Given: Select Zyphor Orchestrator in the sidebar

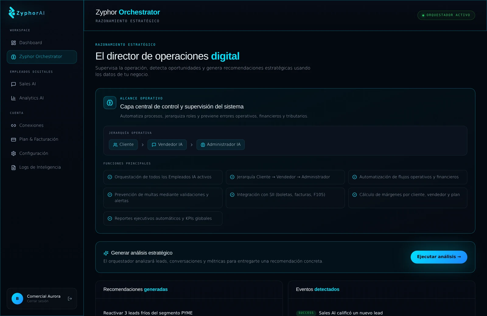Looking at the screenshot, I should click(42, 57).
